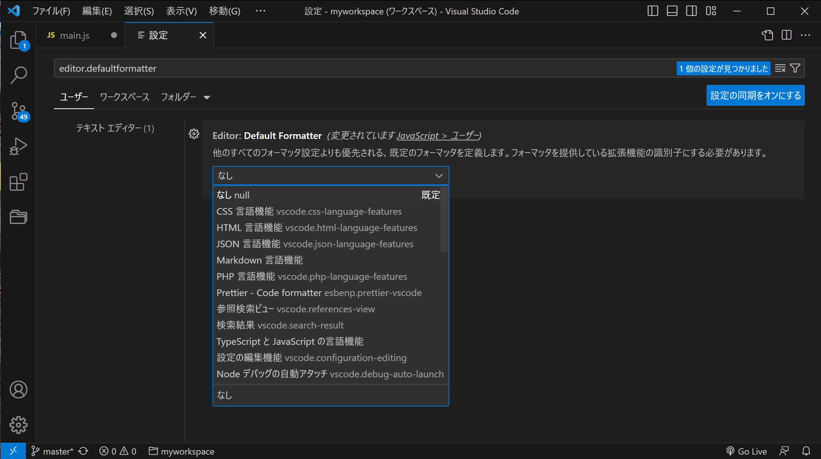Open the Explorer view in activity bar
The height and width of the screenshot is (459, 821).
19,40
